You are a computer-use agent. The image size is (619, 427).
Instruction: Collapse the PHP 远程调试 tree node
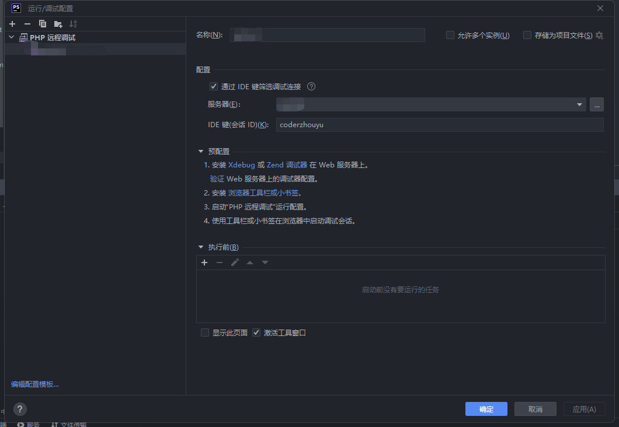coord(12,37)
